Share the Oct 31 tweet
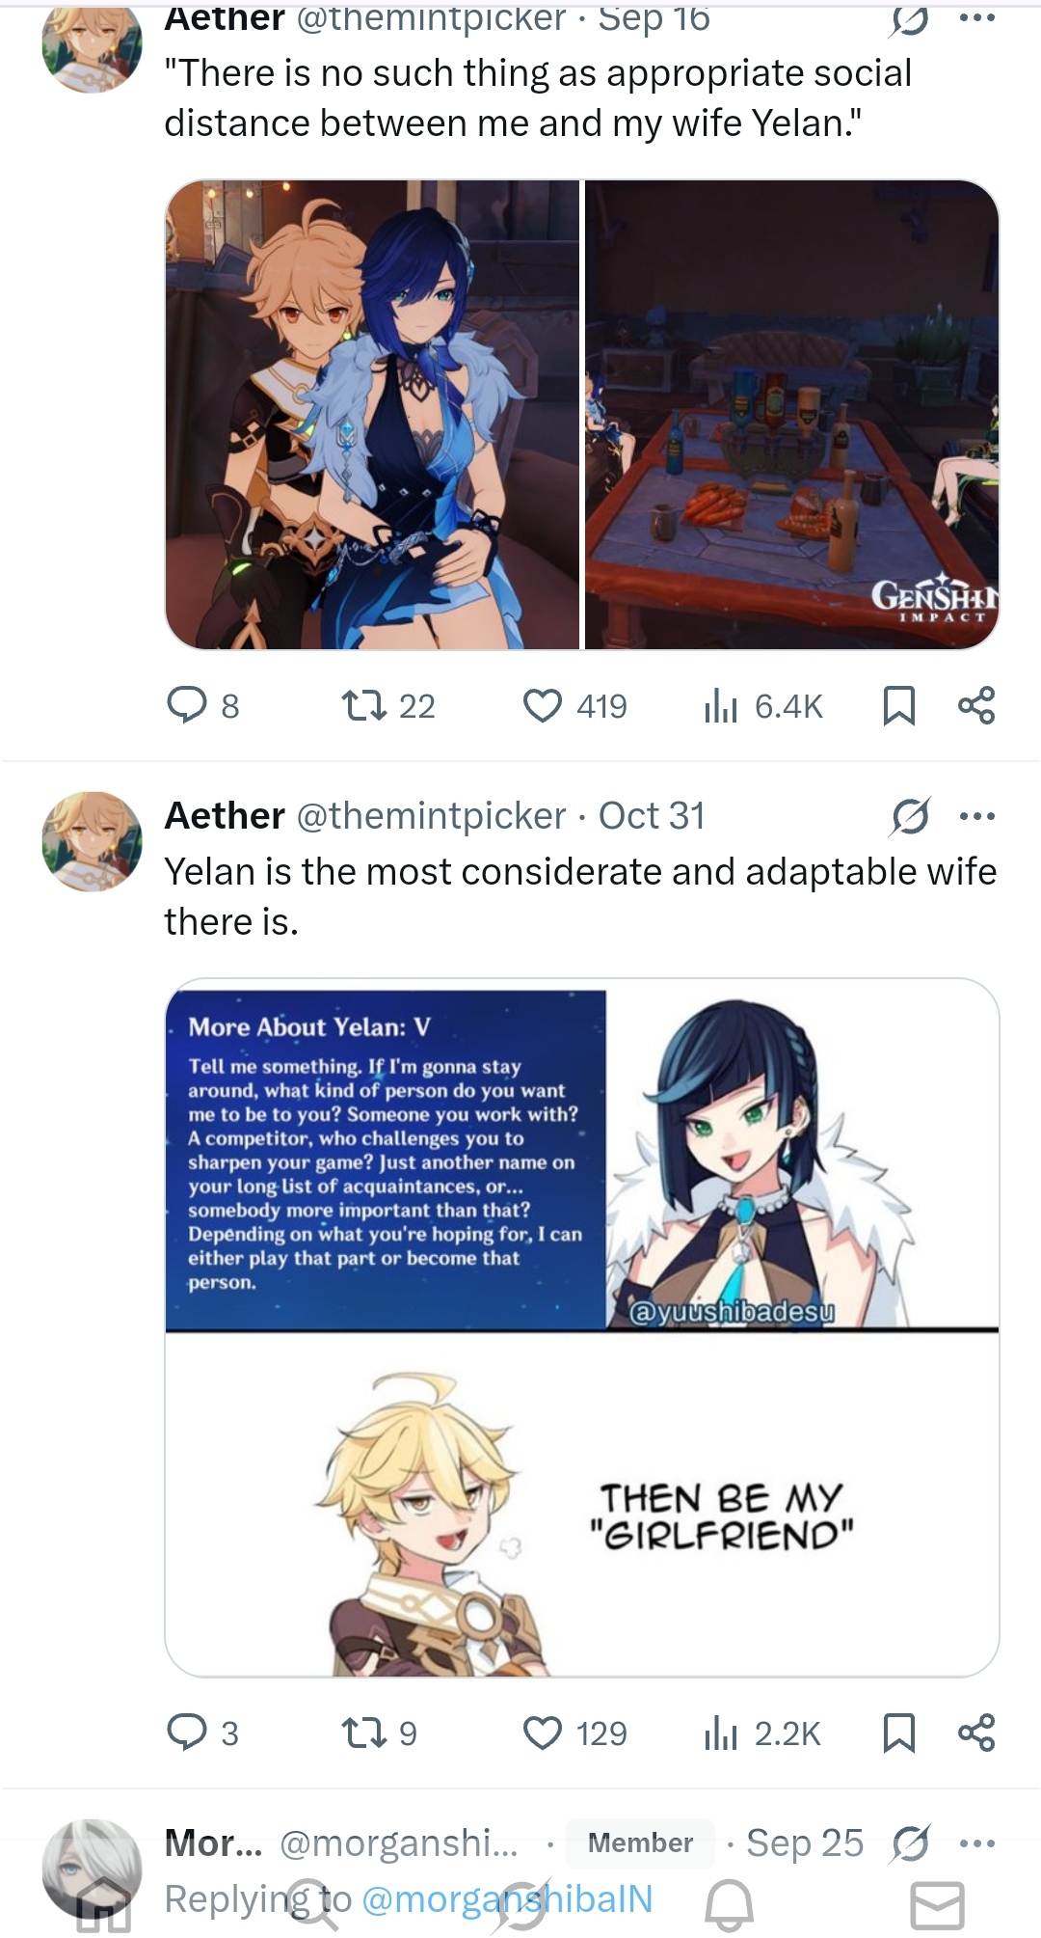The width and height of the screenshot is (1041, 1938). click(976, 1733)
